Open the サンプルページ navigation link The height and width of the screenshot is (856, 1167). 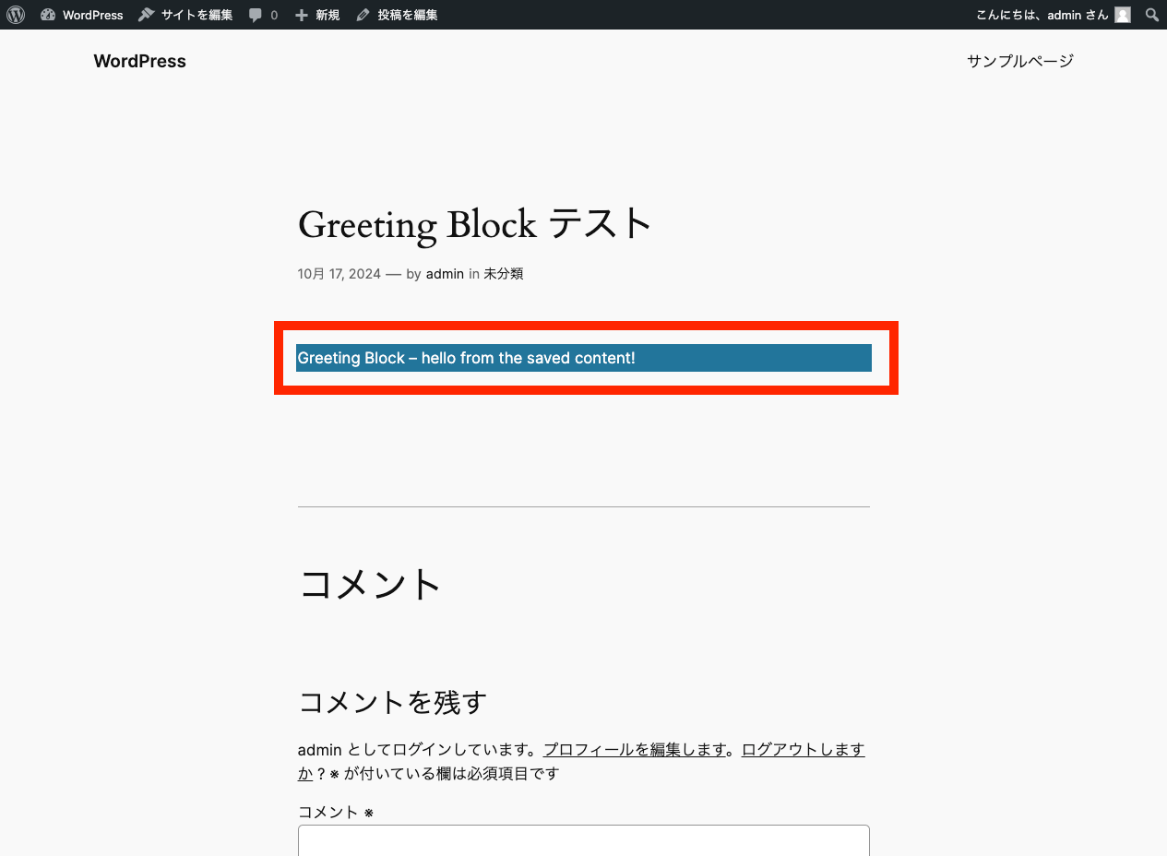(x=1020, y=61)
